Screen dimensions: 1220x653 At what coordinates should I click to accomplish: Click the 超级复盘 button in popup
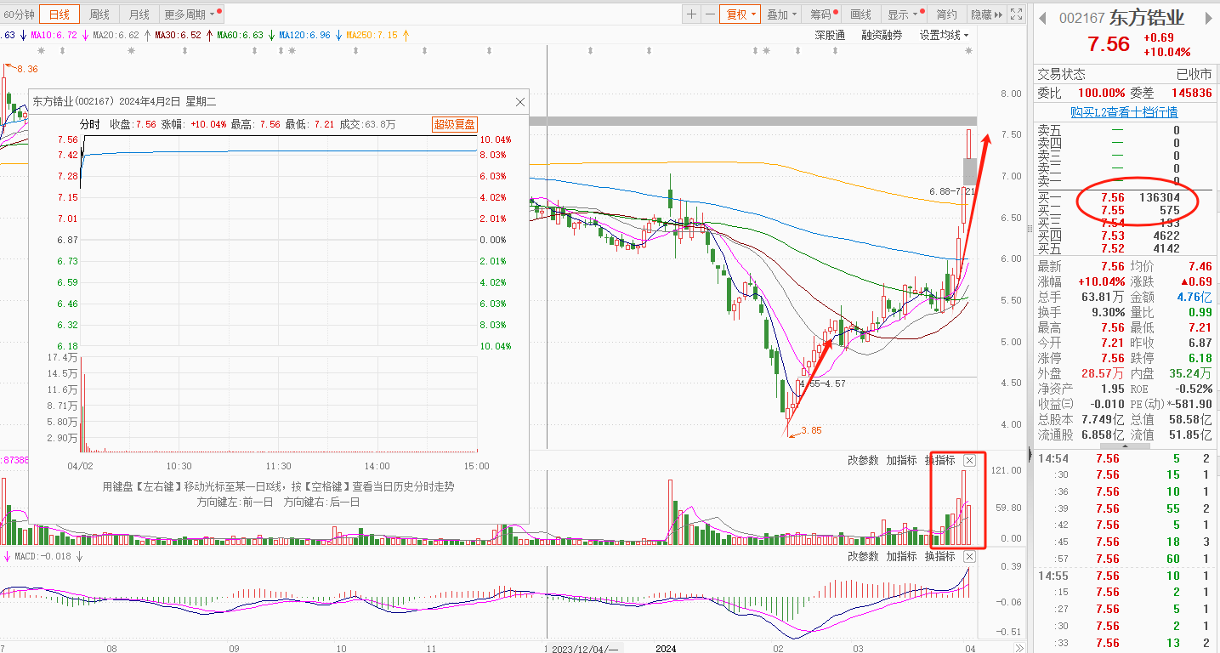(x=455, y=124)
